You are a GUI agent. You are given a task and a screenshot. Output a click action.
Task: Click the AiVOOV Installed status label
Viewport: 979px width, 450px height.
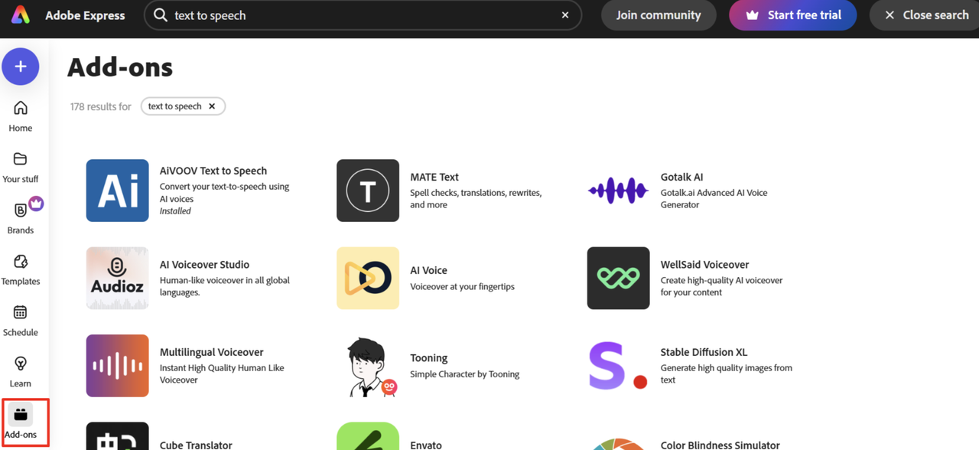(x=175, y=211)
